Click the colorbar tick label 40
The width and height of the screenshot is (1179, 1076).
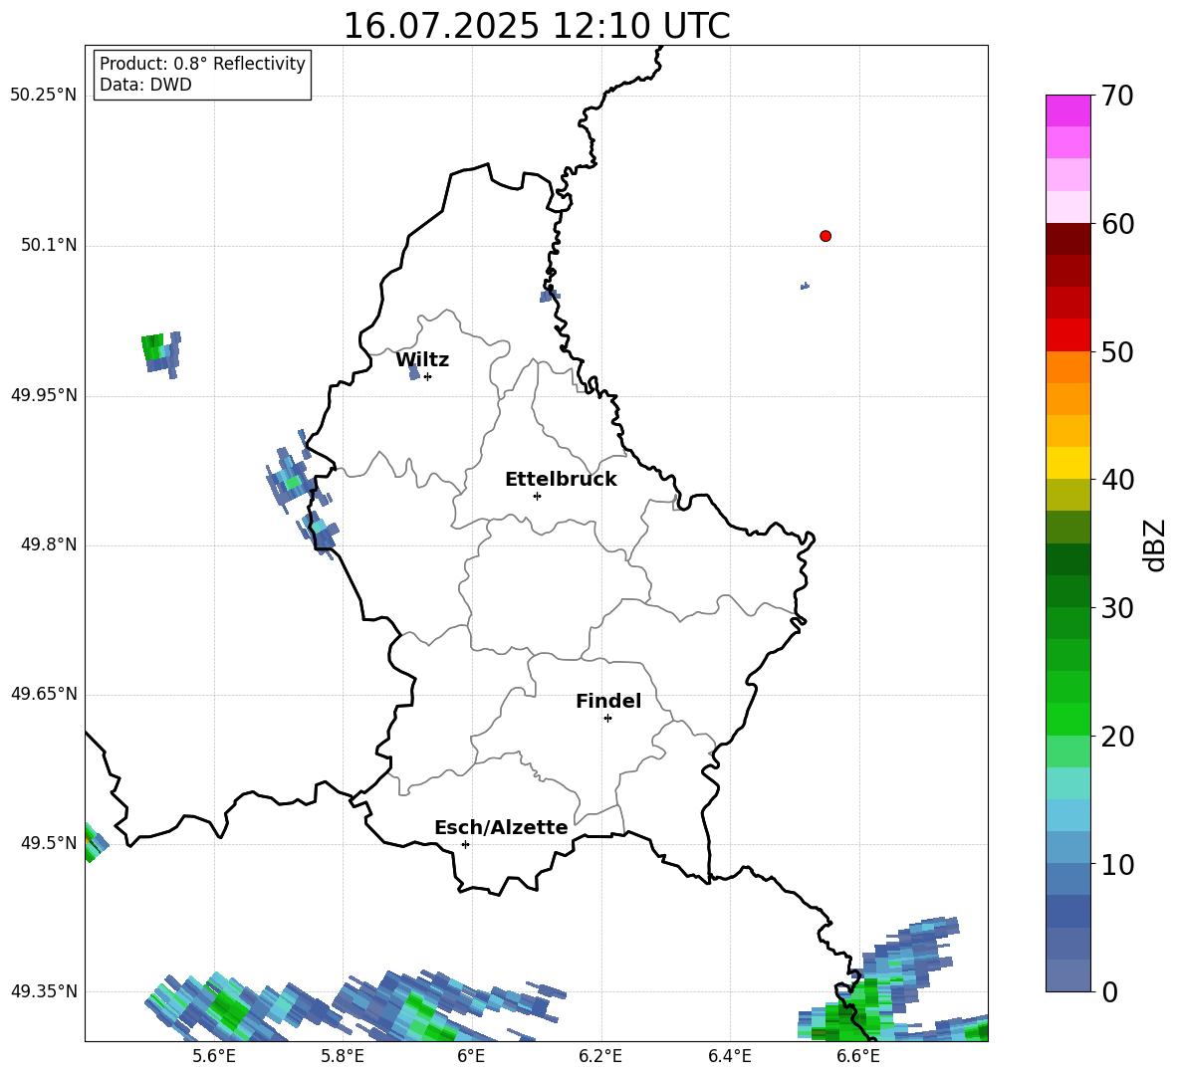(x=1117, y=480)
